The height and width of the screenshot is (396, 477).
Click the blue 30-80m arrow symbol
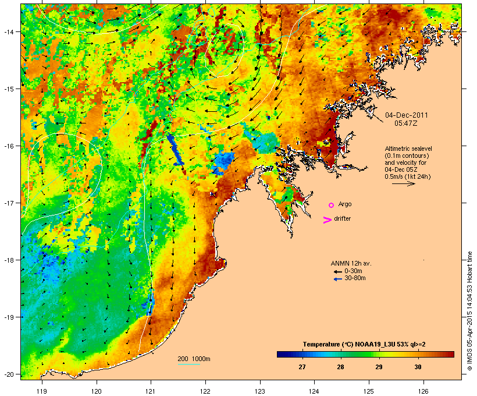click(337, 279)
